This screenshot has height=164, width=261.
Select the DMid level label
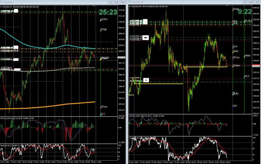[236, 51]
